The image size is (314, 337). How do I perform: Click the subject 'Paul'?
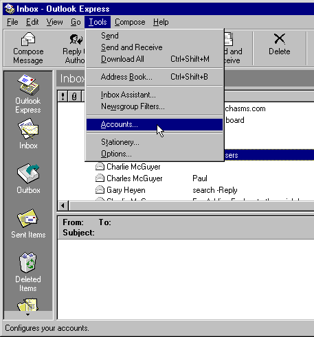coord(200,178)
